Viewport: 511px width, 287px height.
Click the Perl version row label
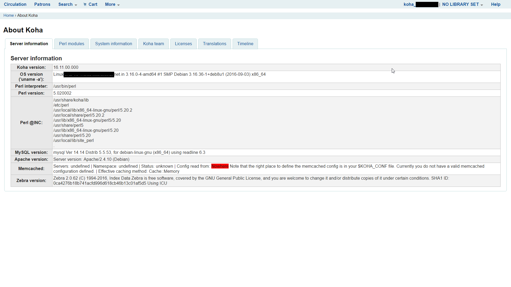pos(31,93)
